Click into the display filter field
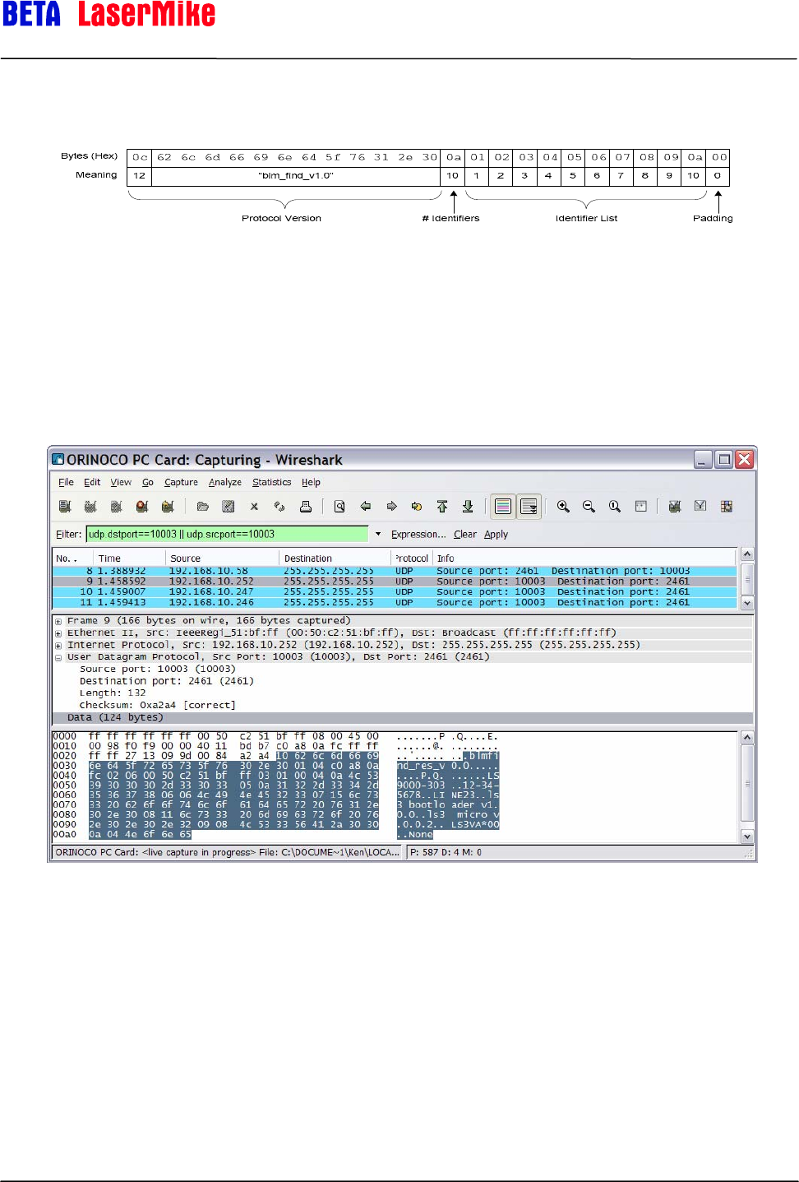The width and height of the screenshot is (799, 1182). 228,535
